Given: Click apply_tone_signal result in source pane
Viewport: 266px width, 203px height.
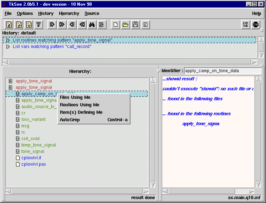Looking at the screenshot, I should [201, 124].
